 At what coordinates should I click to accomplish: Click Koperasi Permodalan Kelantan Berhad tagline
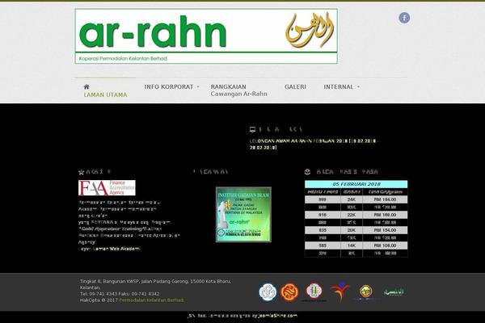point(123,58)
